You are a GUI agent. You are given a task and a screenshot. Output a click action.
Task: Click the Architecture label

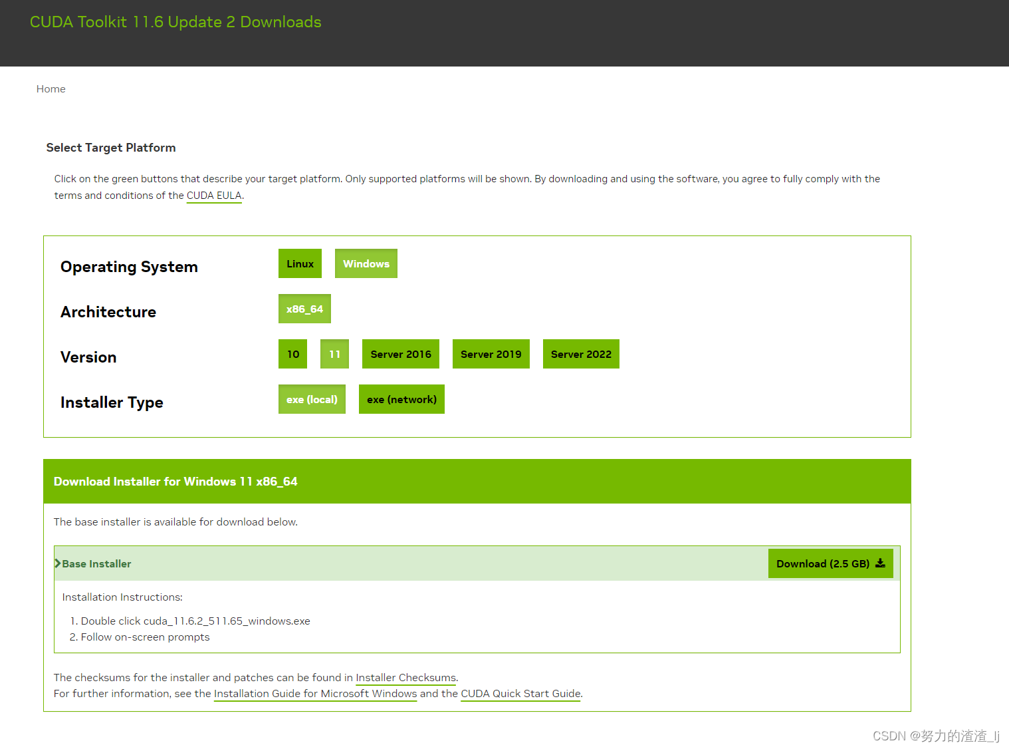pyautogui.click(x=108, y=312)
